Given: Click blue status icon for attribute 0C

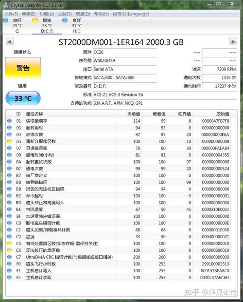Looking at the screenshot, I should [9, 169].
